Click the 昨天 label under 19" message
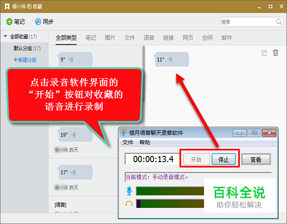This screenshot has width=287, height=224. click(74, 150)
